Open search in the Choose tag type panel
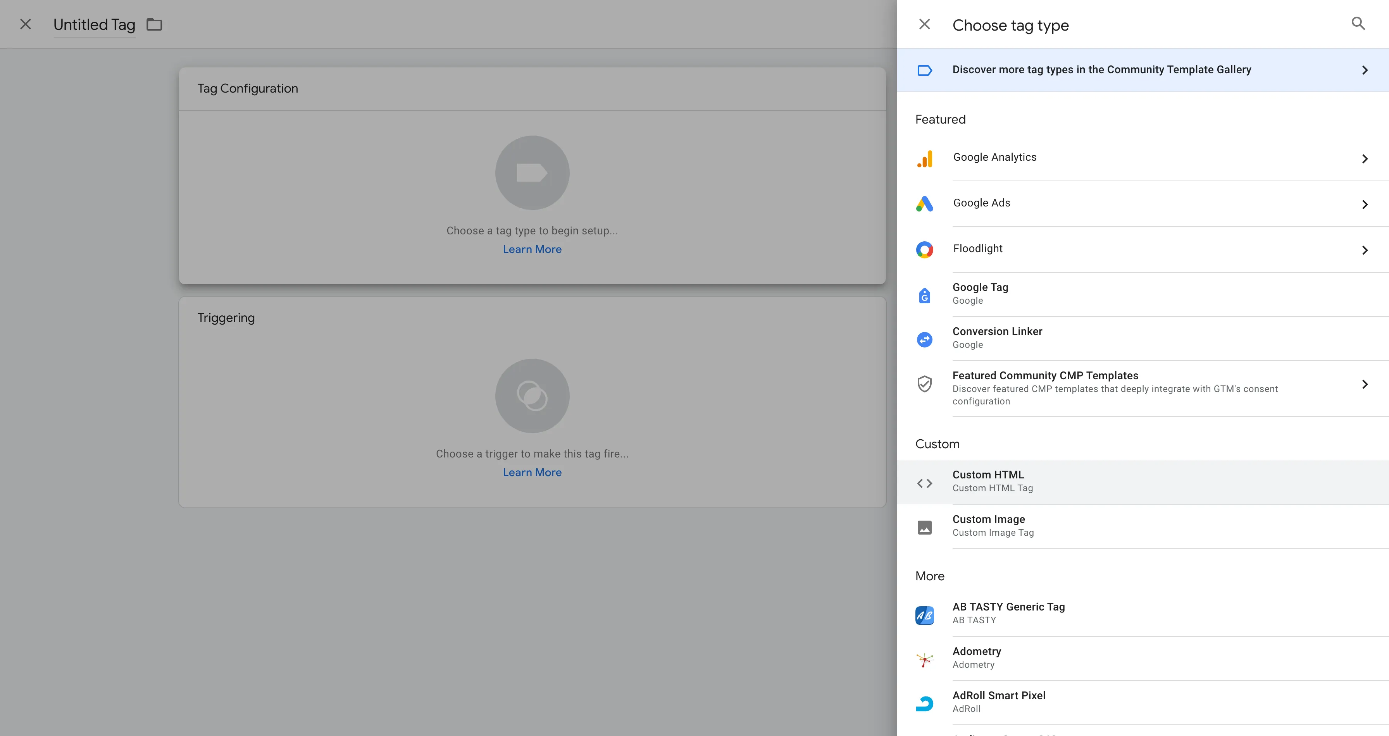The image size is (1389, 736). pyautogui.click(x=1358, y=24)
